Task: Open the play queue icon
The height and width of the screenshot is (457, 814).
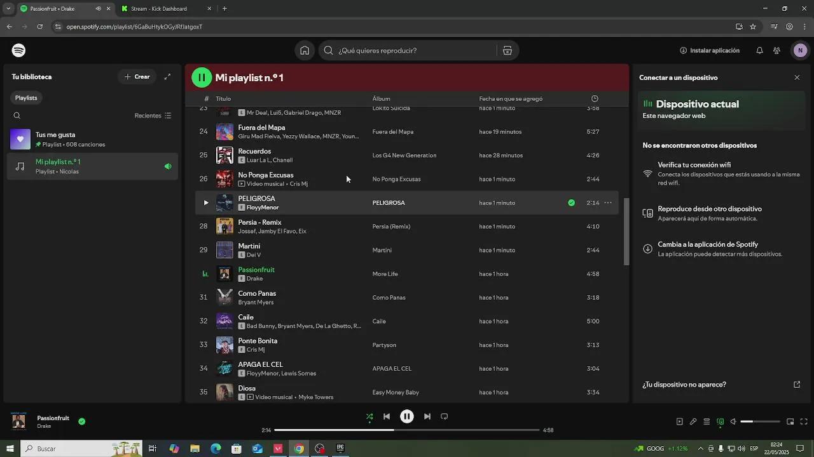Action: (707, 422)
